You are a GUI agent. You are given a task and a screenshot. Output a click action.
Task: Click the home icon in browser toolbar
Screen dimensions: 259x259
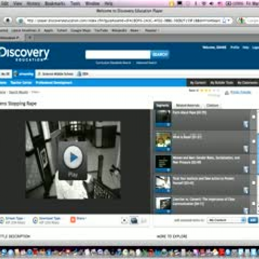[8, 20]
